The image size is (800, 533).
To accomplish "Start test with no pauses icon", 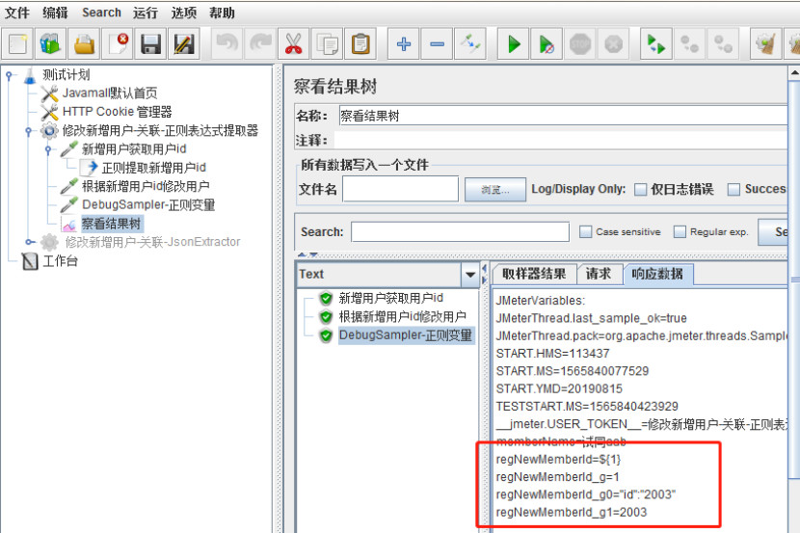I will (547, 44).
